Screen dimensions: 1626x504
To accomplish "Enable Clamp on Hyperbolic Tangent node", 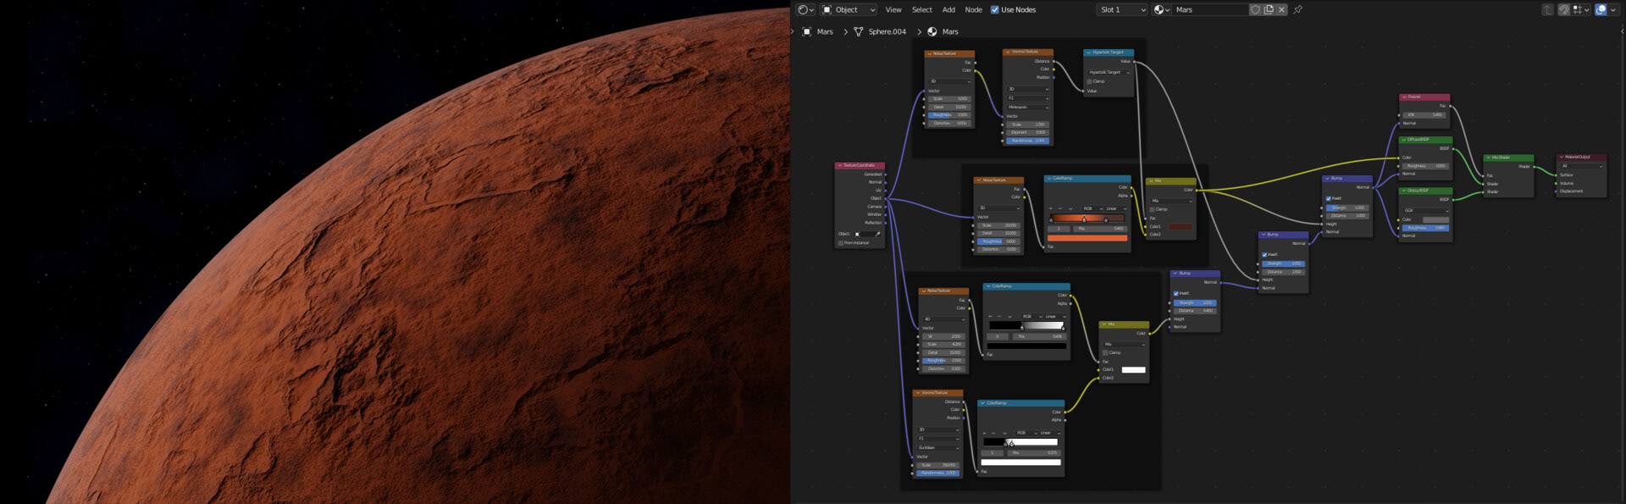I will click(x=1090, y=81).
